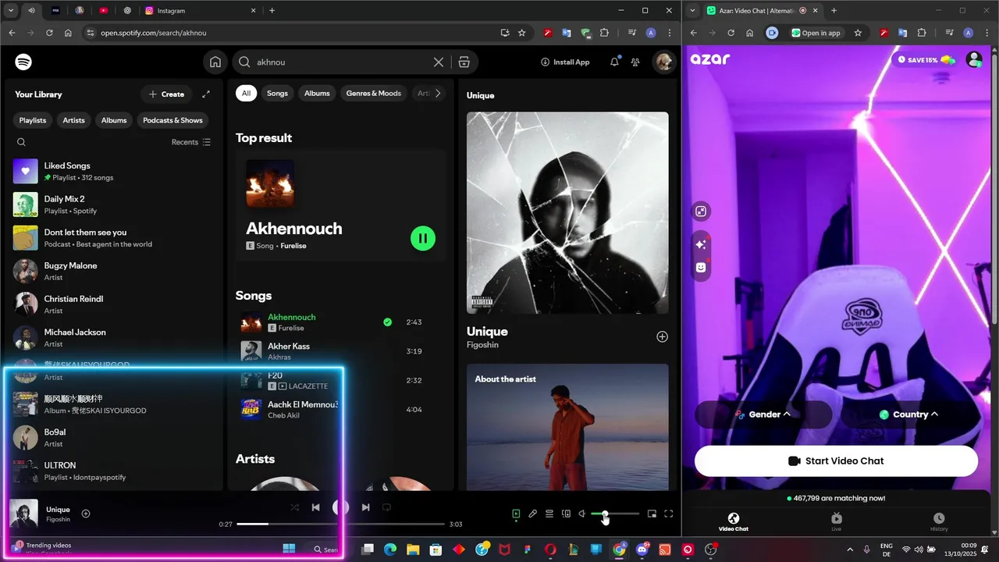The width and height of the screenshot is (999, 562).
Task: Add Unique to library in Now Playing panel
Action: 662,336
